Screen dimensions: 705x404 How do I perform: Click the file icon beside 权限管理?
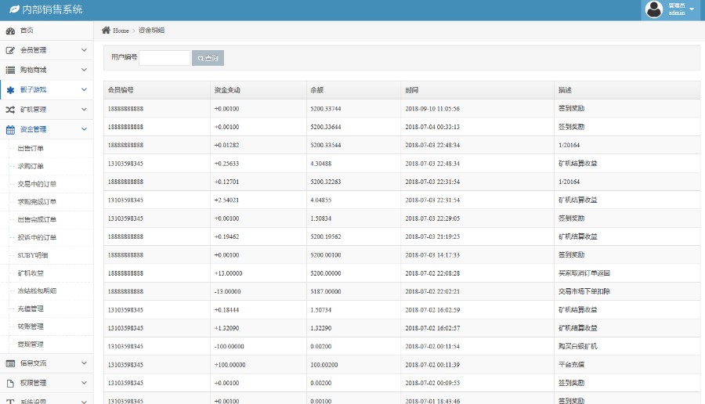pyautogui.click(x=10, y=384)
